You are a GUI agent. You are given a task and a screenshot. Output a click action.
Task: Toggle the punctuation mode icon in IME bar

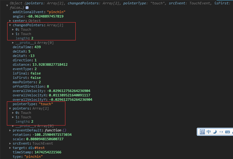click(221, 132)
